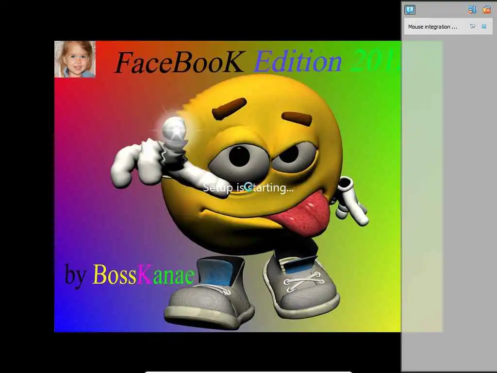
Task: Toggle notification ordering icon in VirtualBox panel
Action: [472, 10]
